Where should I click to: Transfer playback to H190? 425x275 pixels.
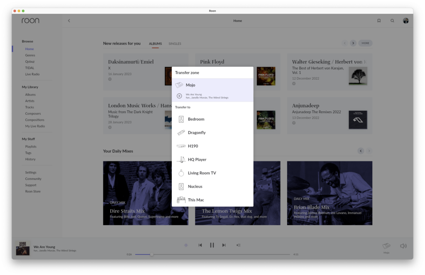[x=212, y=146]
